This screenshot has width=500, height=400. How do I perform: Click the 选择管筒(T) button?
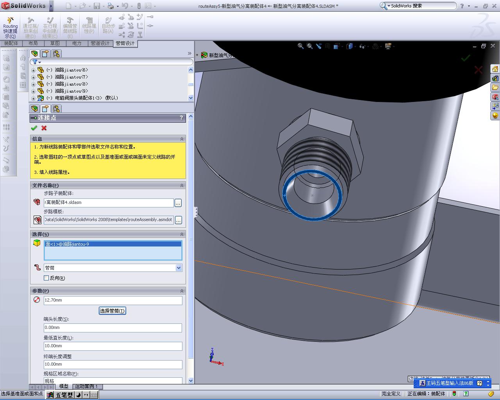click(112, 311)
